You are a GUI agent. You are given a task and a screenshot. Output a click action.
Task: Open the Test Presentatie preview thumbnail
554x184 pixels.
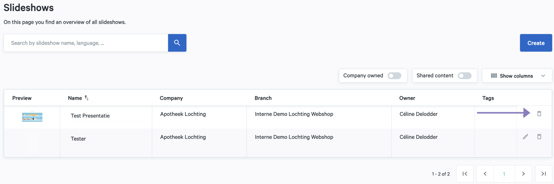coord(32,117)
